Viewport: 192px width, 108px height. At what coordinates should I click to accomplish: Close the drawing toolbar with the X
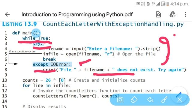pos(180,100)
